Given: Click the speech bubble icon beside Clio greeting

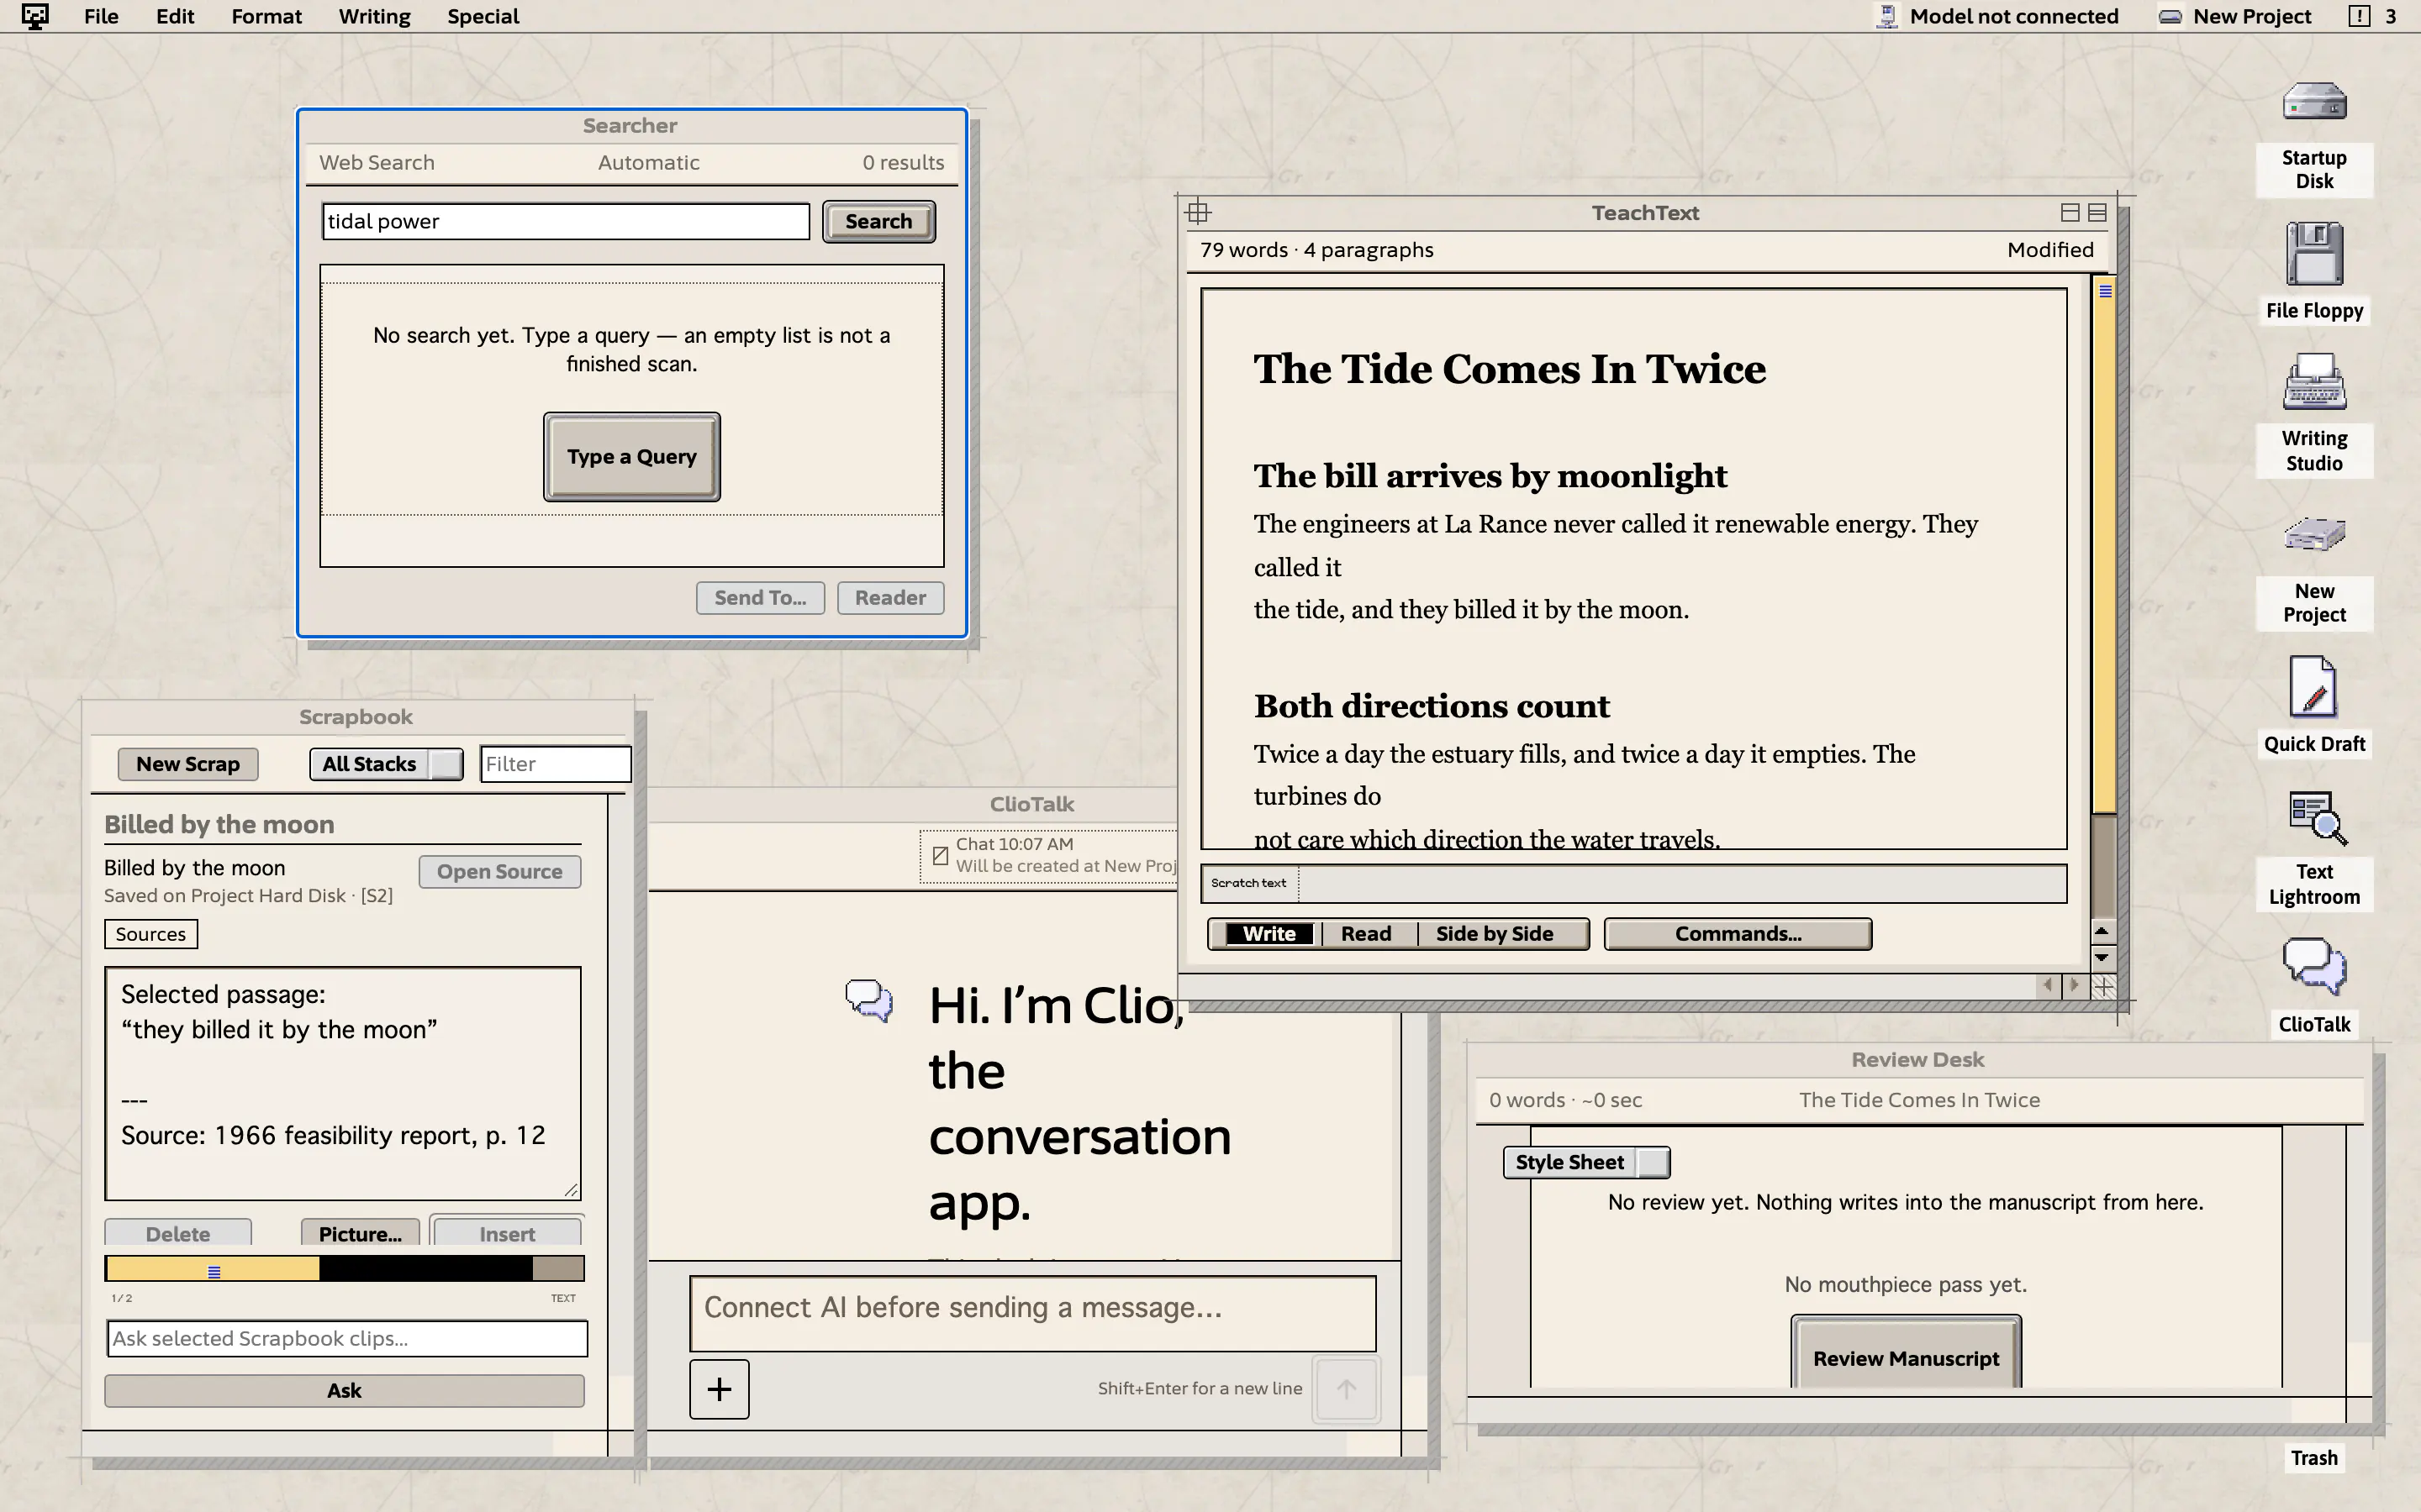Looking at the screenshot, I should click(x=868, y=1000).
